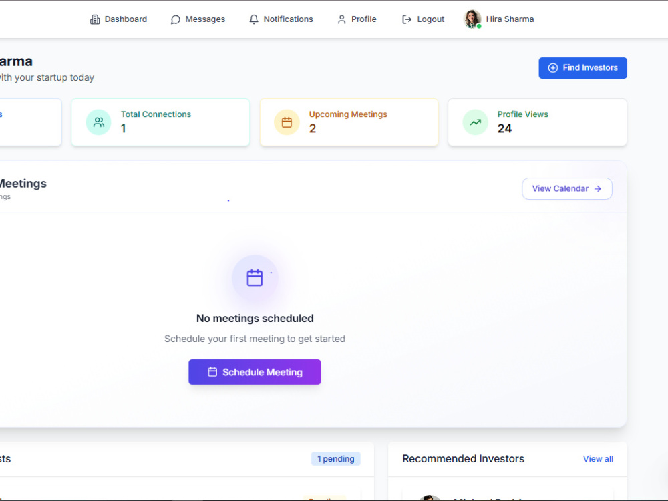Click the Total Connections value 1
The width and height of the screenshot is (668, 501).
pyautogui.click(x=123, y=129)
